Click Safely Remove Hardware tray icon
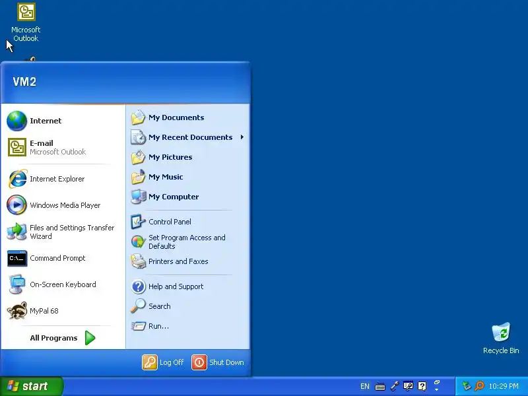The width and height of the screenshot is (528, 396). click(467, 386)
